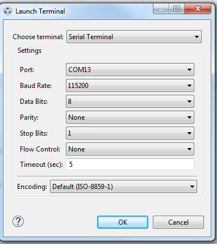Click the Baud Rate label text

[36, 86]
